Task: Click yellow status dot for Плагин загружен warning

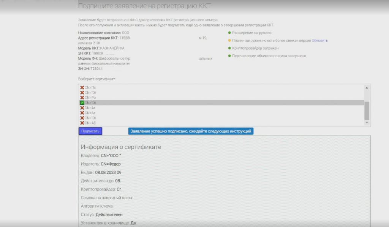Action: (229, 40)
